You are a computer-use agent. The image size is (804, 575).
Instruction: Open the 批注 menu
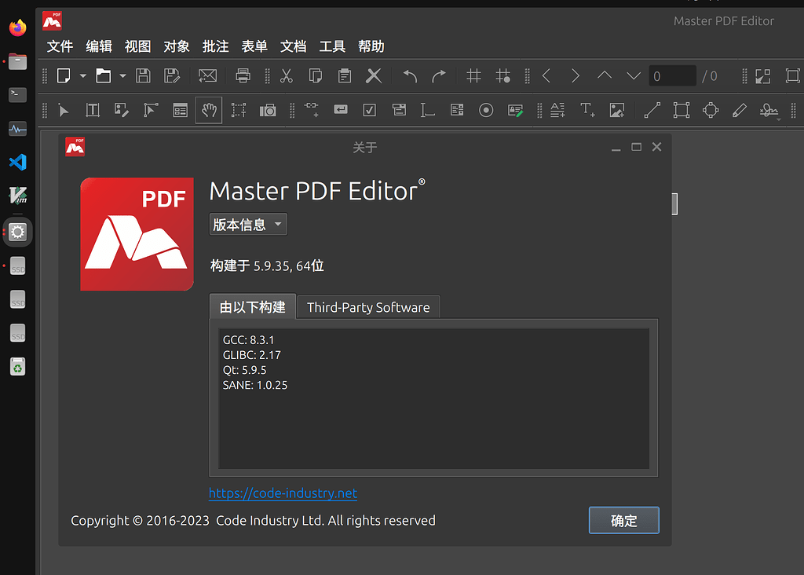coord(215,46)
